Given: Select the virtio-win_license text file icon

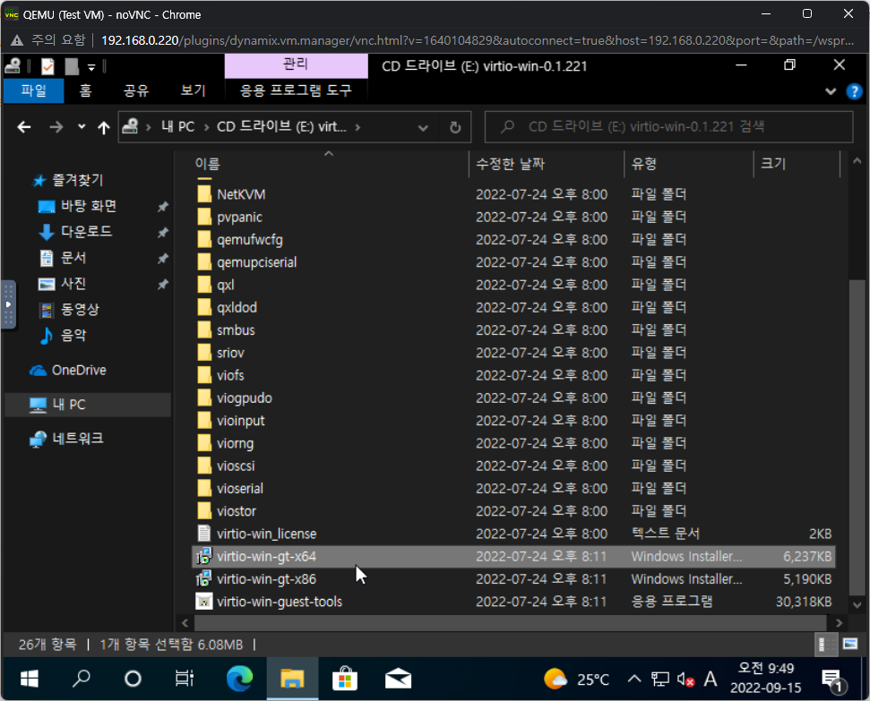Looking at the screenshot, I should (204, 534).
